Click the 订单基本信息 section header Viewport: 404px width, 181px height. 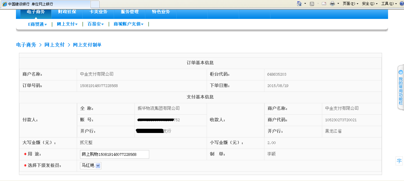(x=200, y=63)
